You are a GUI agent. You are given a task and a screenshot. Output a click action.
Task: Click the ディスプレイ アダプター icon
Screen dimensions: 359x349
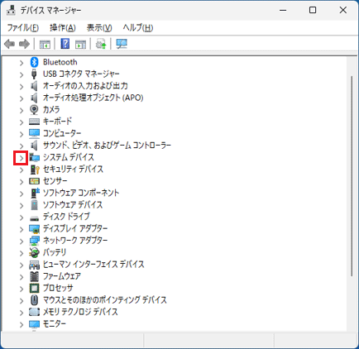pyautogui.click(x=34, y=229)
